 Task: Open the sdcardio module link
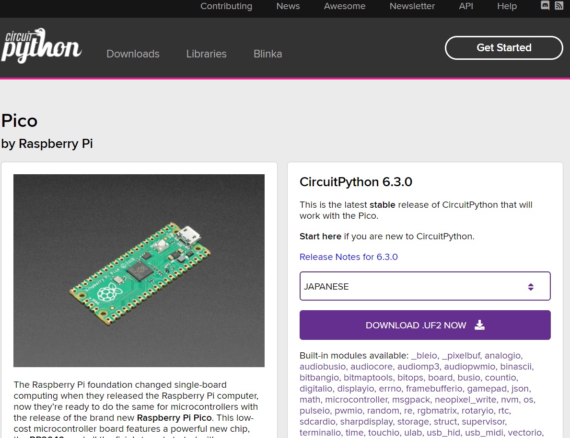coord(317,422)
